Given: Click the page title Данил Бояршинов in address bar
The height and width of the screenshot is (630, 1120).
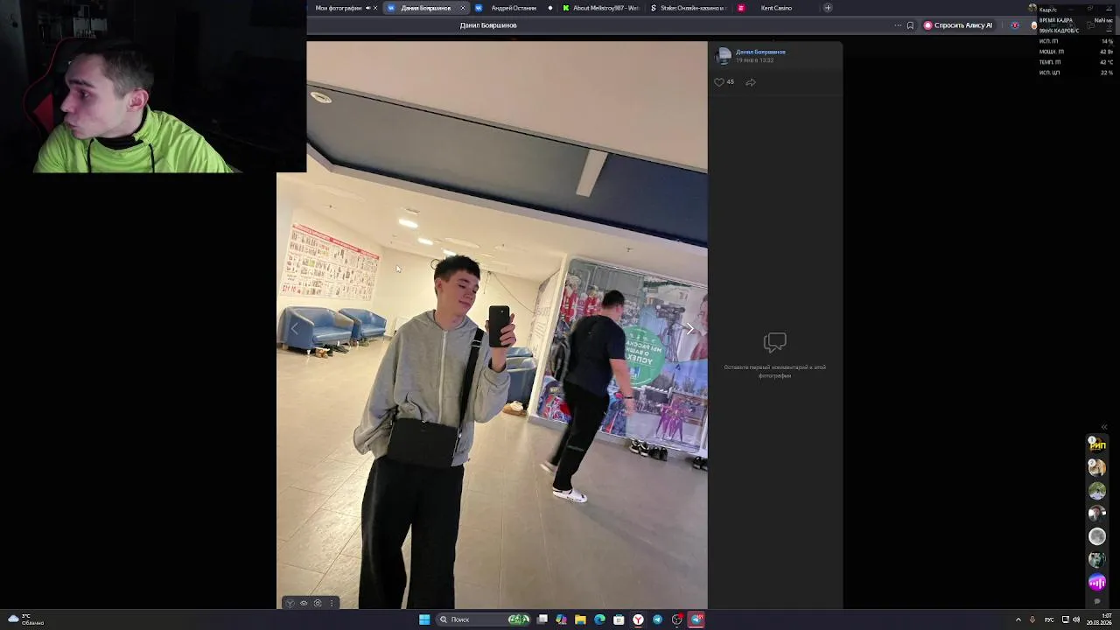Looking at the screenshot, I should tap(488, 25).
